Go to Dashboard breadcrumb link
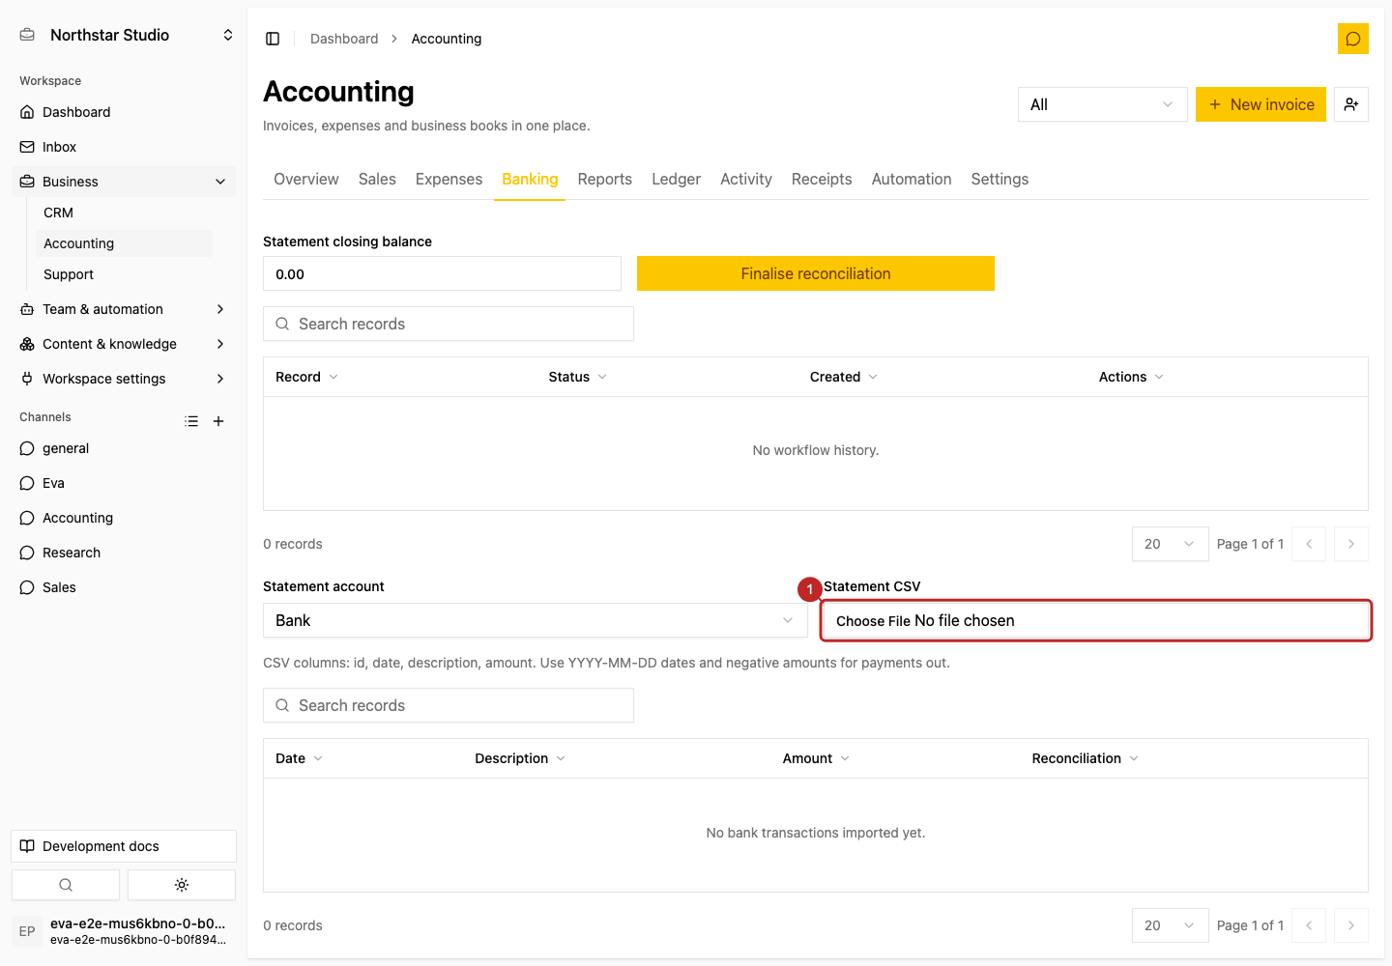This screenshot has height=966, width=1392. [x=344, y=39]
